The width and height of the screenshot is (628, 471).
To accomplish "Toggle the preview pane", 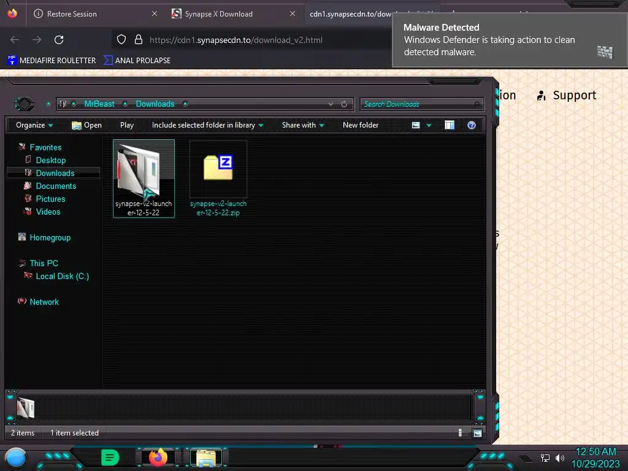I will pyautogui.click(x=450, y=125).
